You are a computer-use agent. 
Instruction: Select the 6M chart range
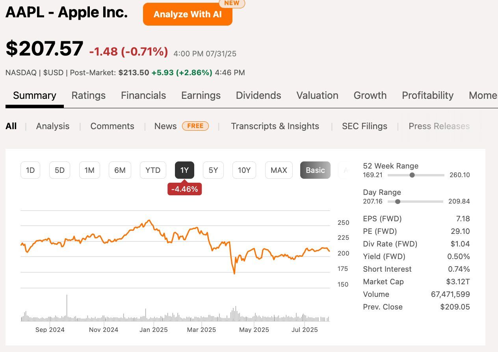(120, 170)
